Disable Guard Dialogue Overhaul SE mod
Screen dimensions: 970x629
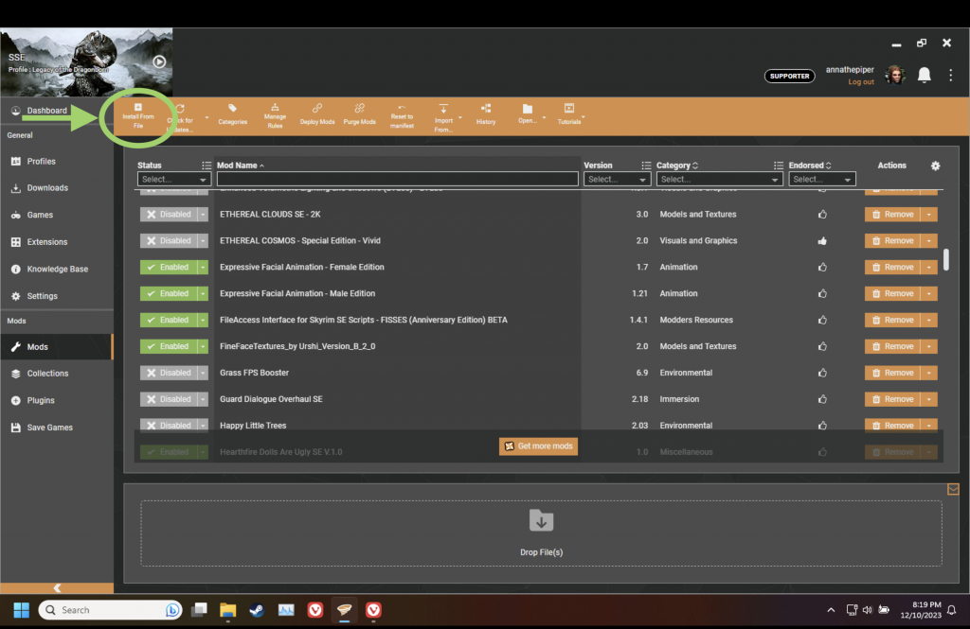(x=168, y=399)
